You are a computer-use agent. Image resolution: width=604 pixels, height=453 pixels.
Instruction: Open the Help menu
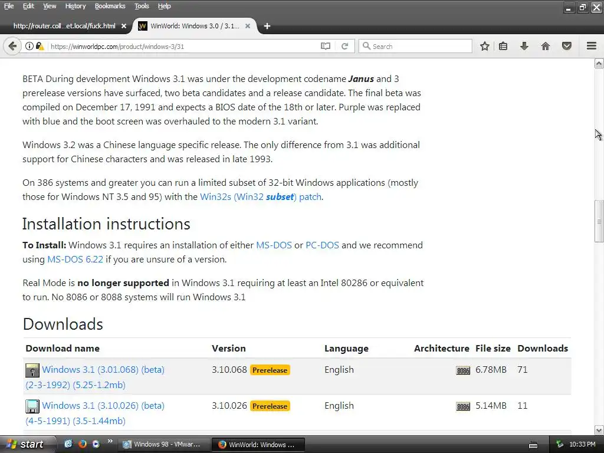164,6
